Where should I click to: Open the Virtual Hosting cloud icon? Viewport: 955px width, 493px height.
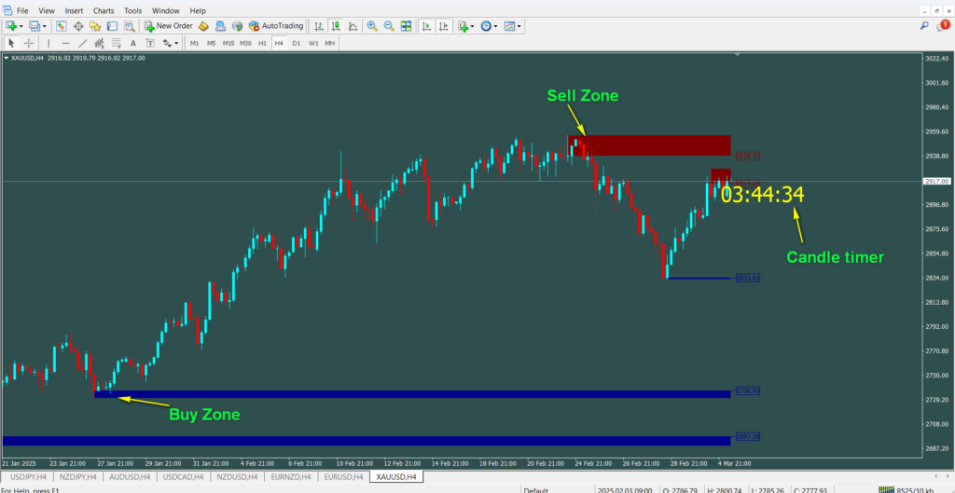(x=221, y=26)
